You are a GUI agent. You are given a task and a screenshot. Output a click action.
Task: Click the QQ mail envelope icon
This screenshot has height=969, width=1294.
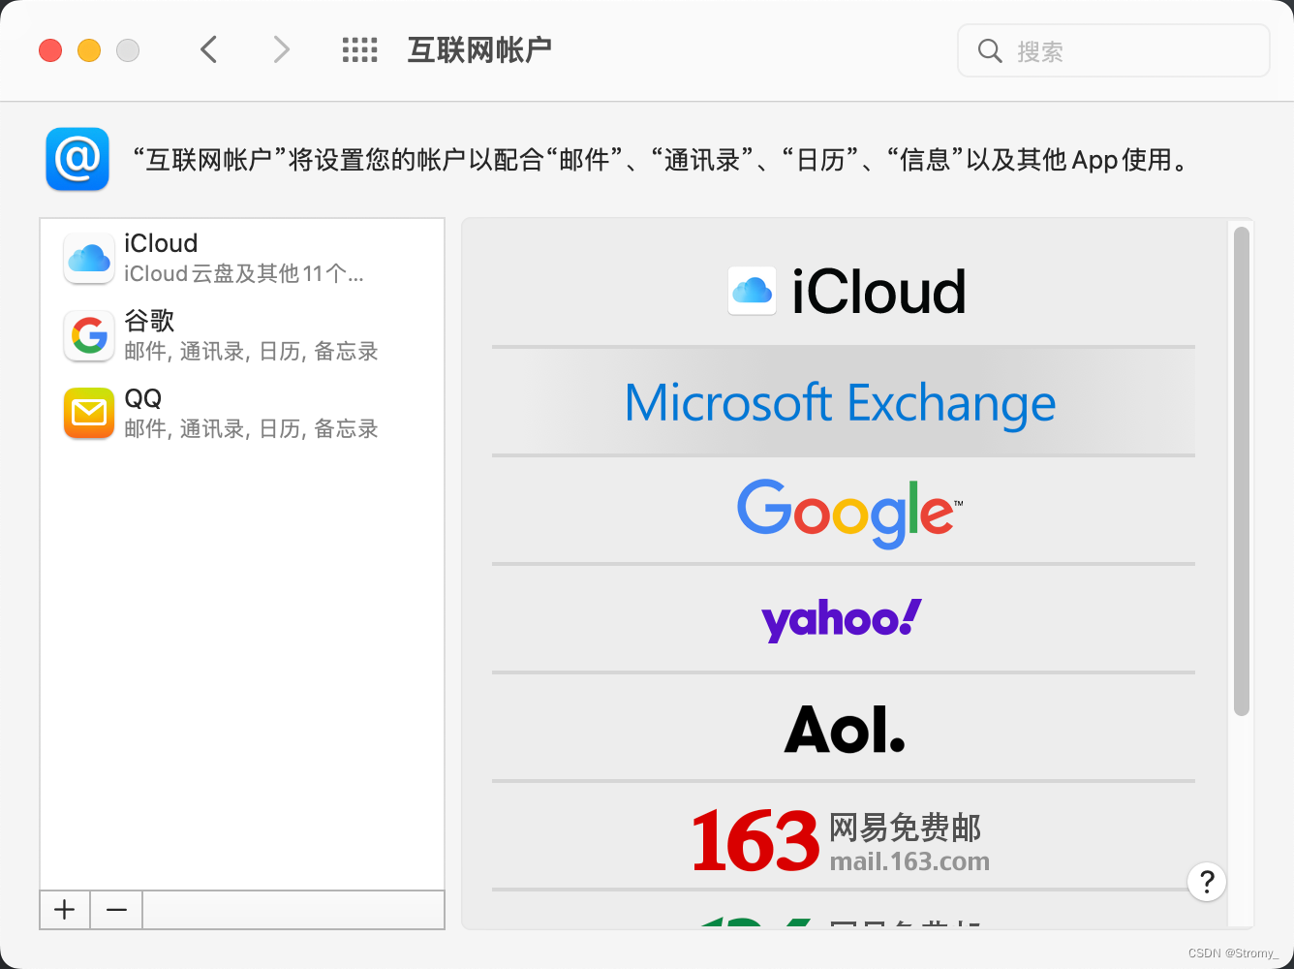[89, 413]
